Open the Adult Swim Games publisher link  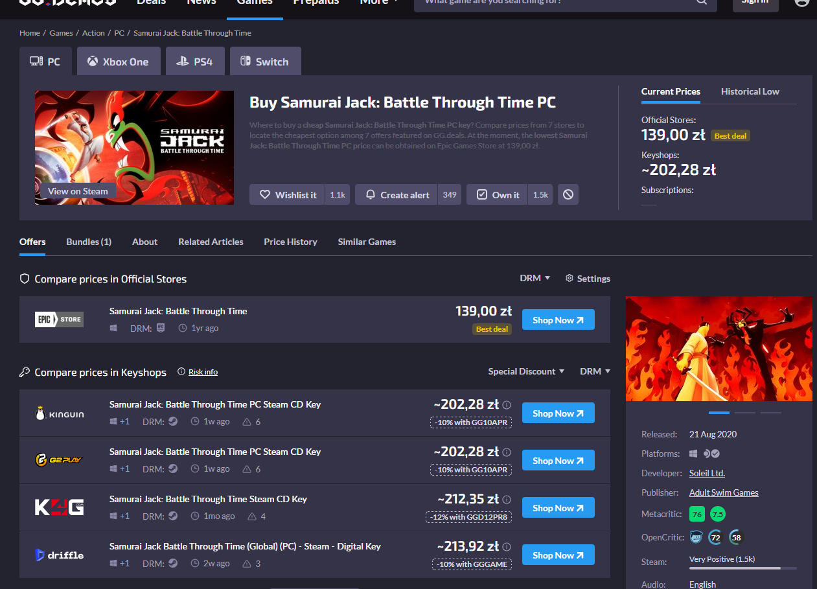(724, 492)
